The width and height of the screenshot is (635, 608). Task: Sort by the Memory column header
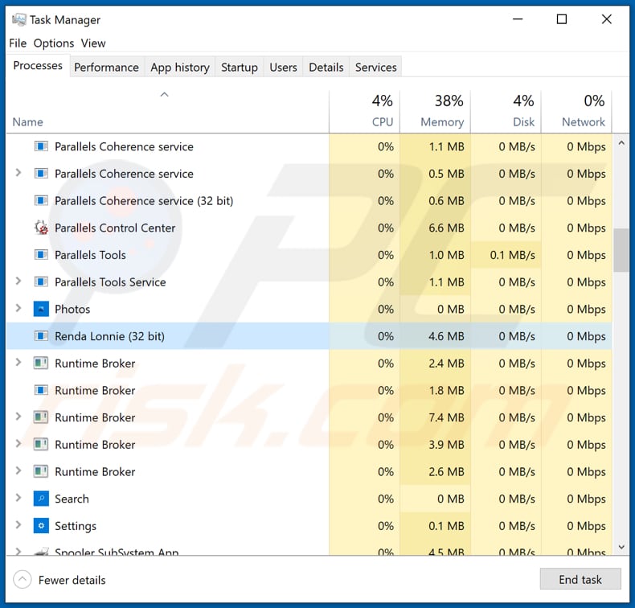(436, 112)
